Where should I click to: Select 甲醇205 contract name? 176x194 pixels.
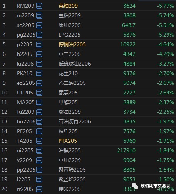[x=68, y=102]
